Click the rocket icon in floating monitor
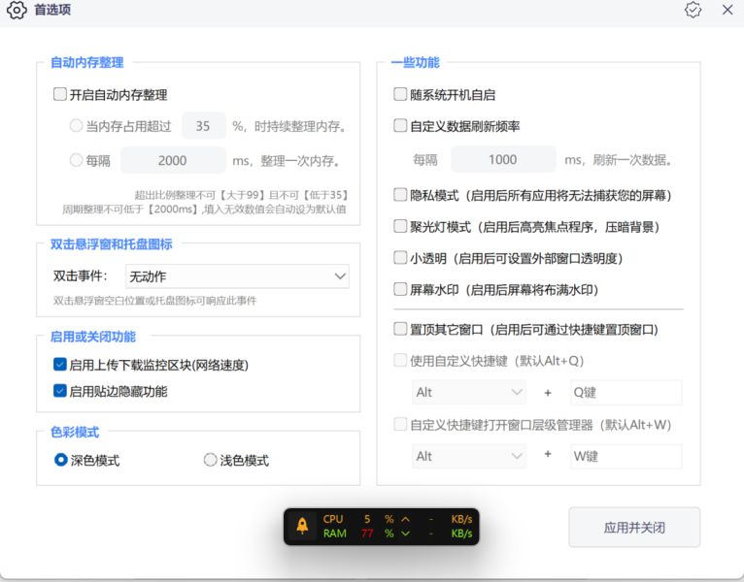The image size is (744, 582). point(302,526)
